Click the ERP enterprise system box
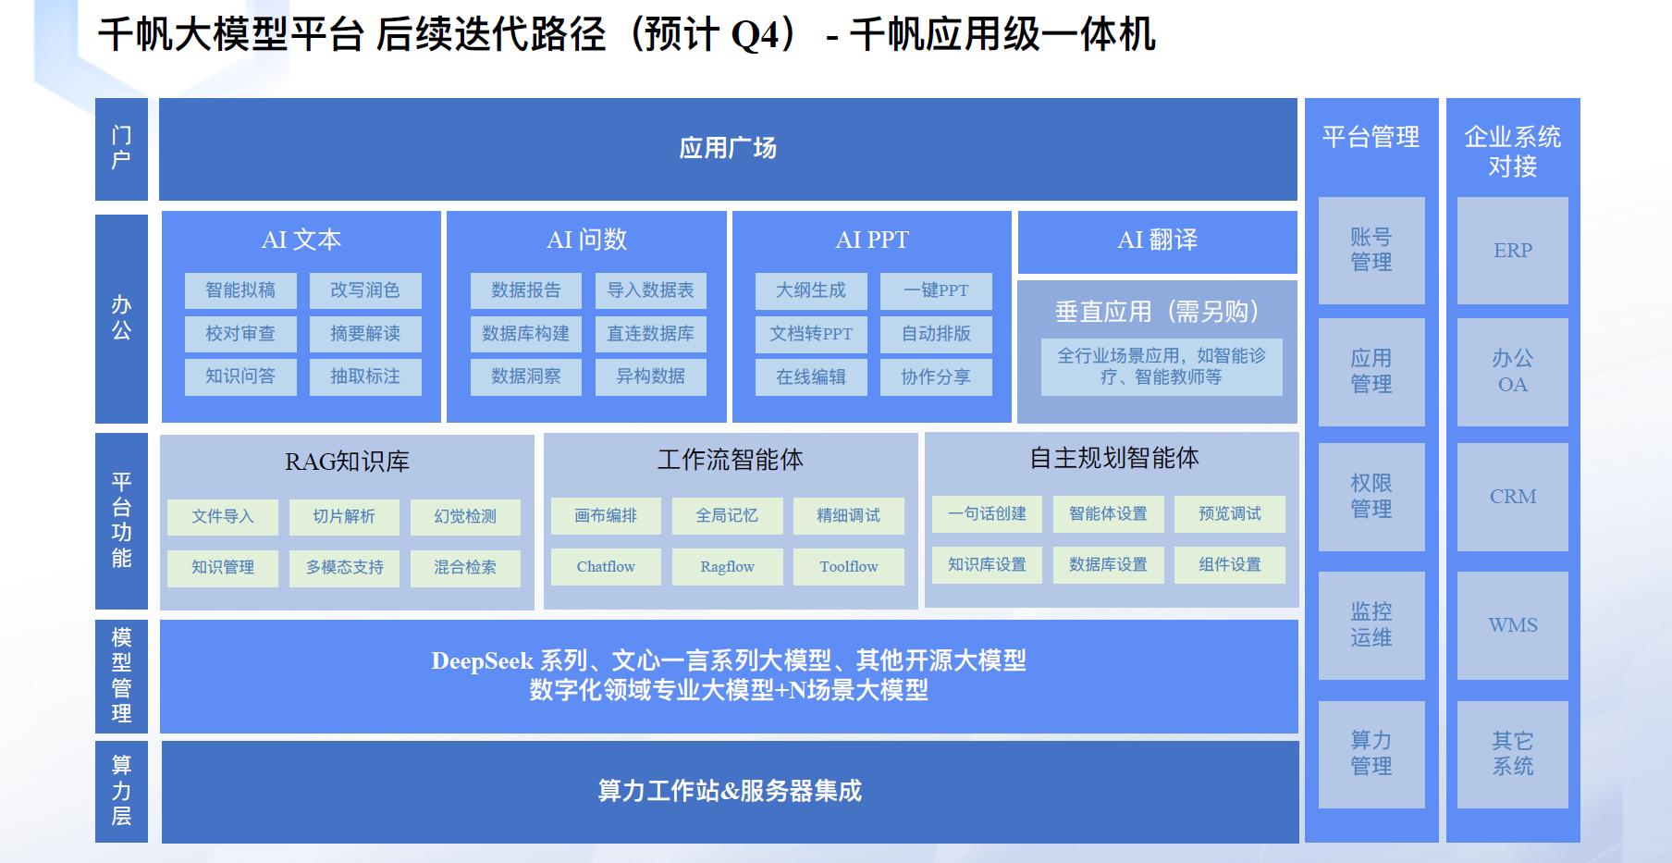This screenshot has height=863, width=1672. pyautogui.click(x=1512, y=250)
